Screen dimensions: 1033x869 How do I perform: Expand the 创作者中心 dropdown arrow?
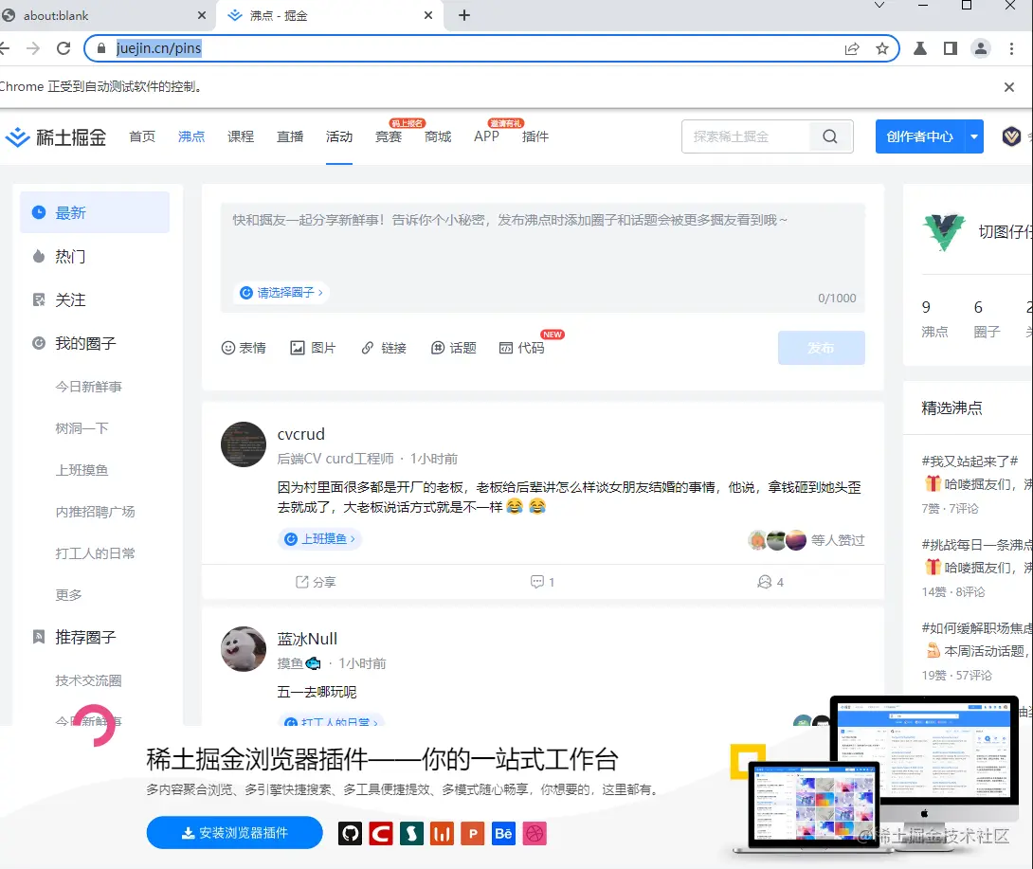pyautogui.click(x=973, y=136)
